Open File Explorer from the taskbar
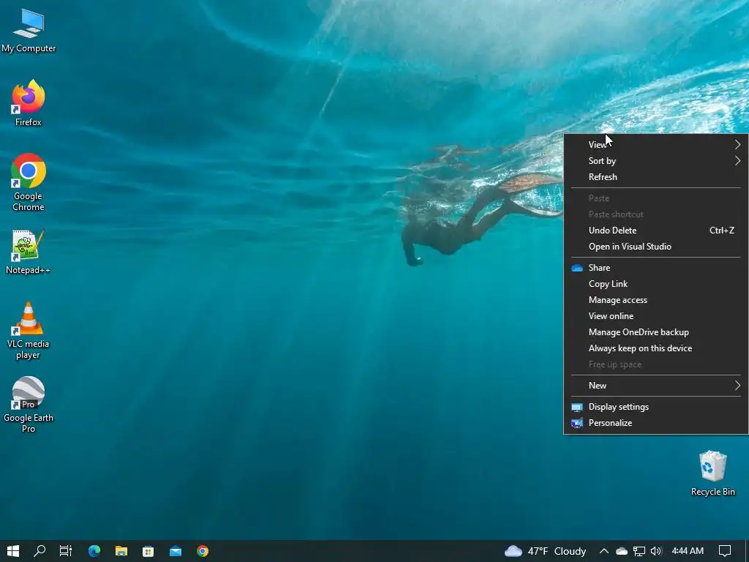 121,551
